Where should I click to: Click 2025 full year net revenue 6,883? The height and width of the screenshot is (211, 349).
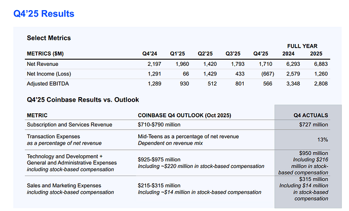(321, 64)
